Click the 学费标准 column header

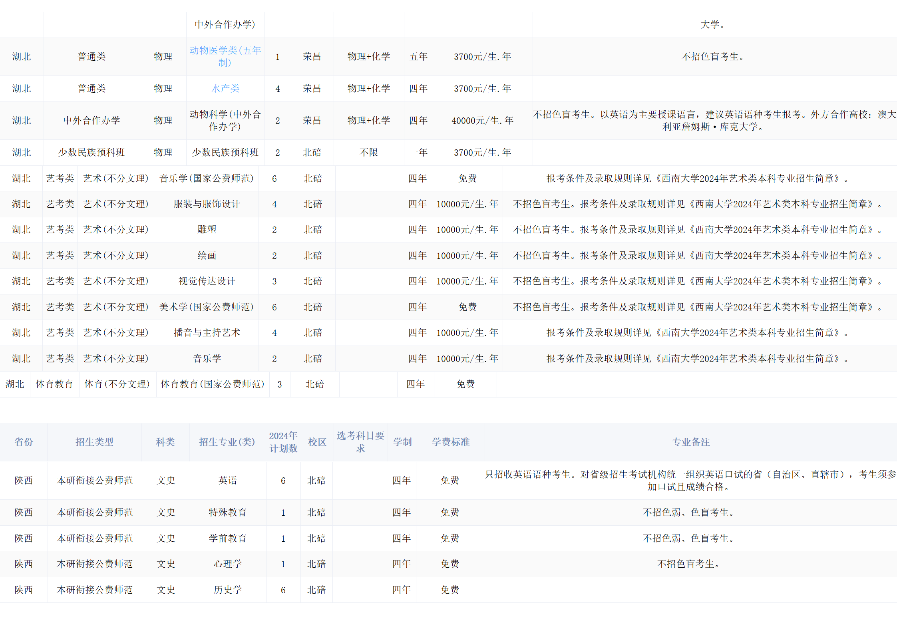click(x=450, y=442)
